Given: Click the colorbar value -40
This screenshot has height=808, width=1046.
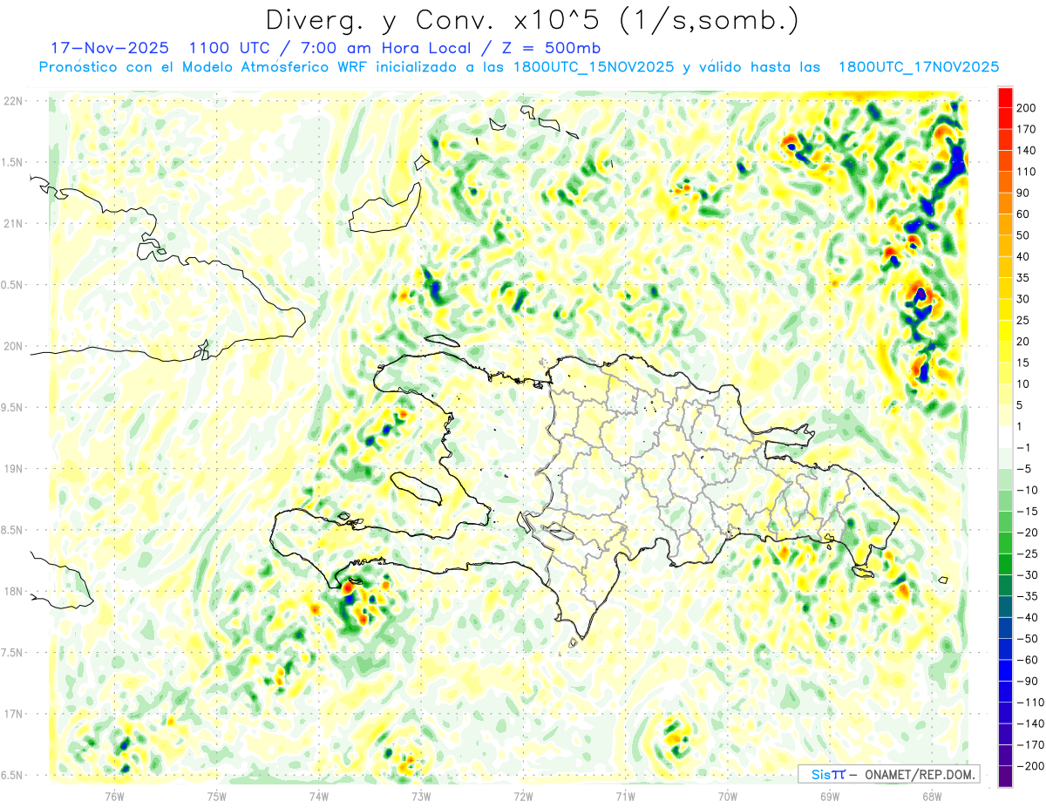Looking at the screenshot, I should pos(1029,617).
